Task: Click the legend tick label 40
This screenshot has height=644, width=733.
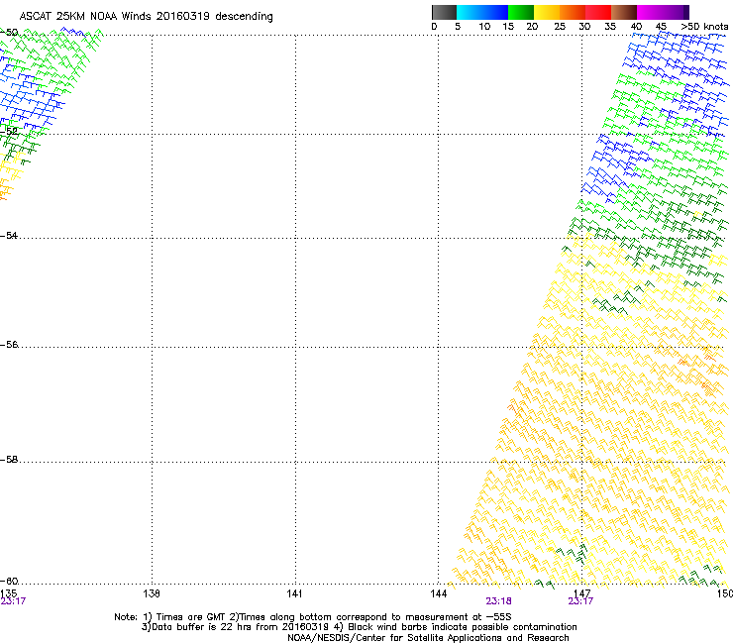Action: (x=636, y=27)
